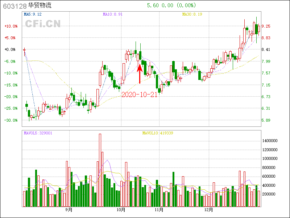Select the 10月 month axis label
The image size is (290, 218).
121,210
